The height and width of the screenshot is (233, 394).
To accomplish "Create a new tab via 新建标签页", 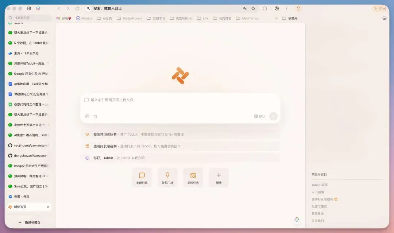I will point(30,222).
